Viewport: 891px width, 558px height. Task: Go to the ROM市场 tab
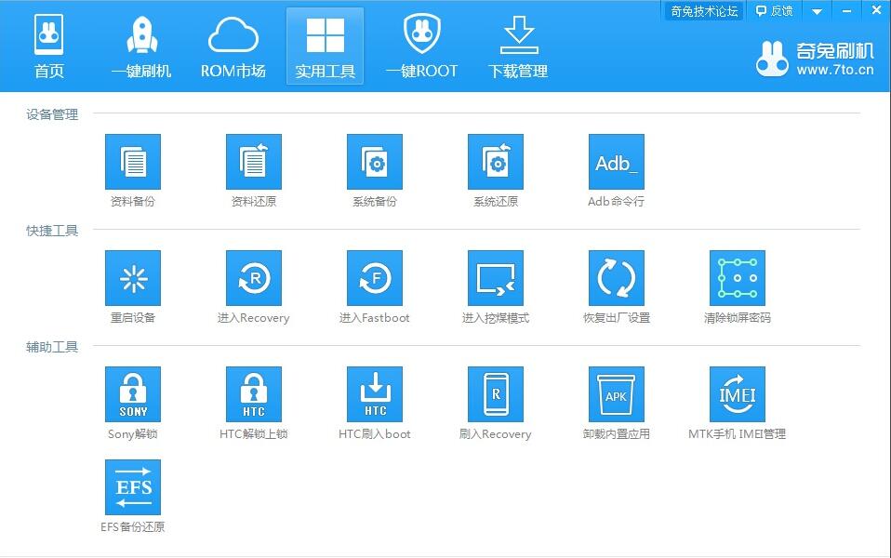[x=233, y=46]
